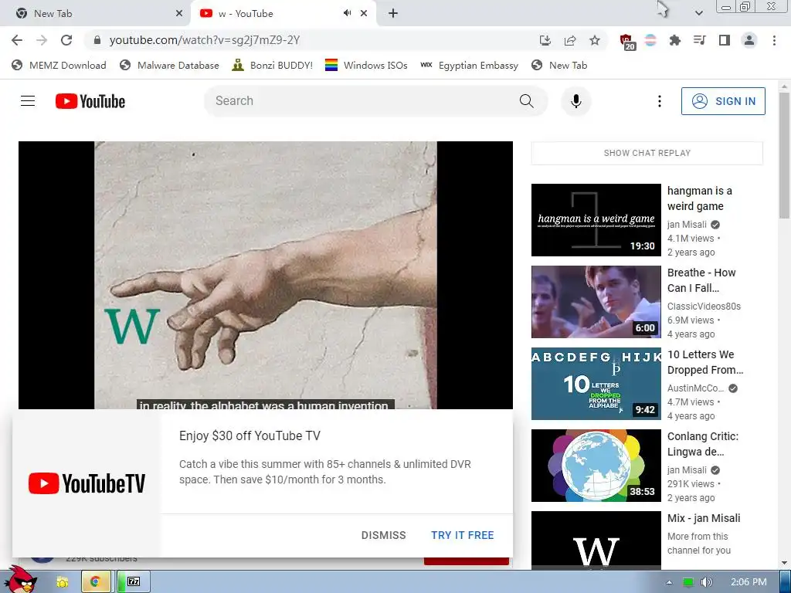Image resolution: width=791 pixels, height=593 pixels.
Task: Install app icon in address bar
Action: (x=545, y=40)
